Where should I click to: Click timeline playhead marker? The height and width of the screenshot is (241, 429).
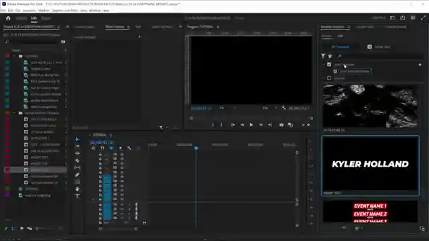point(196,148)
